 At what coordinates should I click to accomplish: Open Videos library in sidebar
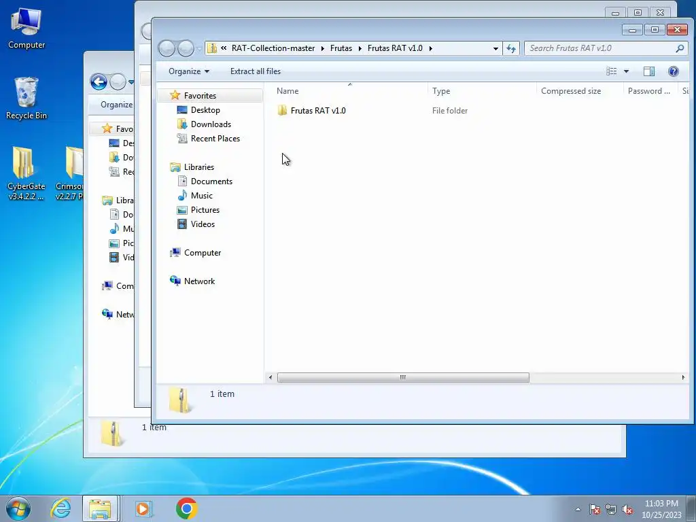pos(203,224)
